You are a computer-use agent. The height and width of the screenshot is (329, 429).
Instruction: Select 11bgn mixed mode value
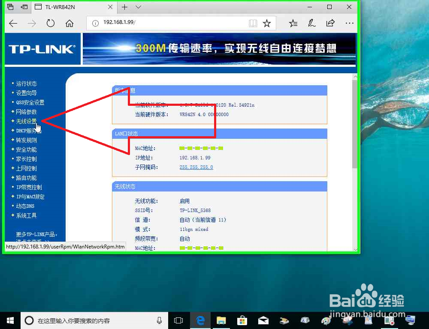pos(194,229)
